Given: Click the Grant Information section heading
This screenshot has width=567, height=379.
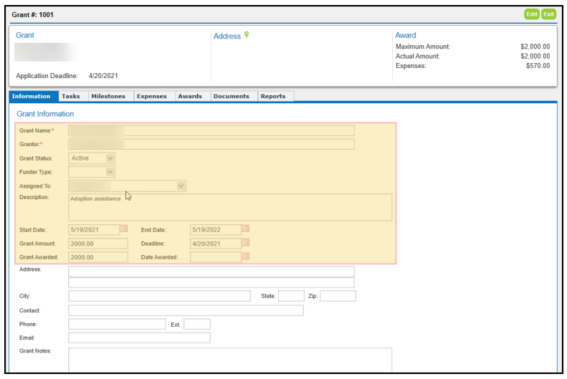Looking at the screenshot, I should tap(45, 114).
